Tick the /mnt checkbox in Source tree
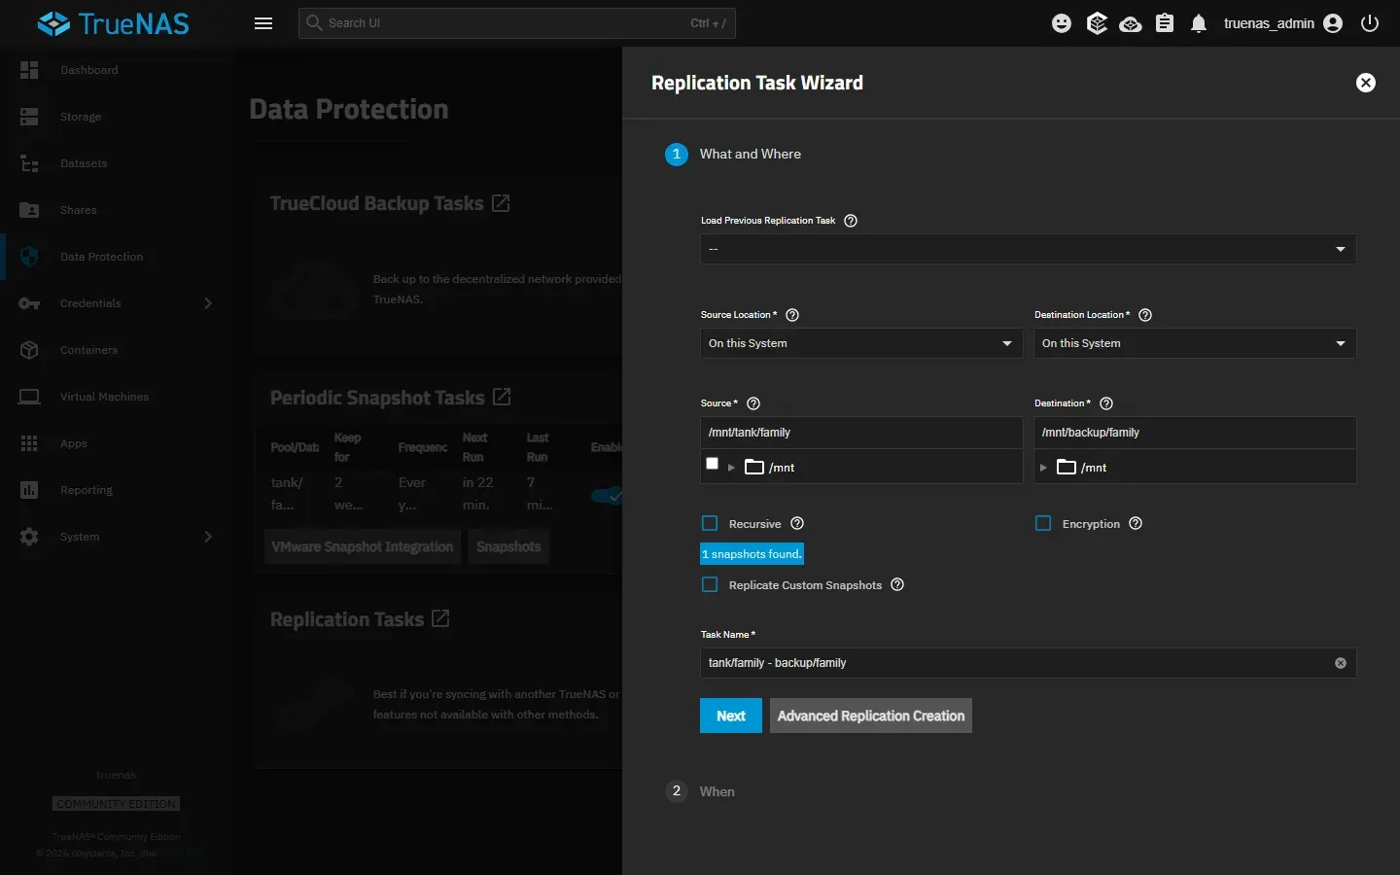Viewport: 1400px width, 875px height. point(713,464)
